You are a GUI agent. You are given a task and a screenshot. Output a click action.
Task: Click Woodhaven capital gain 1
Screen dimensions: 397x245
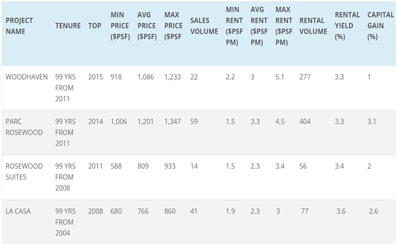coord(369,77)
